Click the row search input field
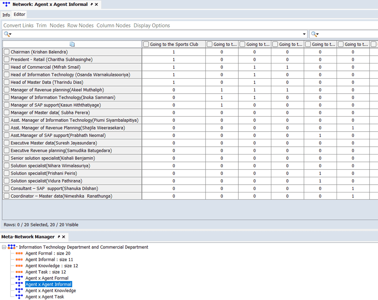The image size is (378, 300). 155,34
